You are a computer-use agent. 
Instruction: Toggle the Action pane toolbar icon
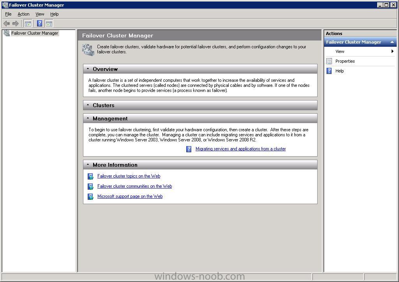coord(49,24)
